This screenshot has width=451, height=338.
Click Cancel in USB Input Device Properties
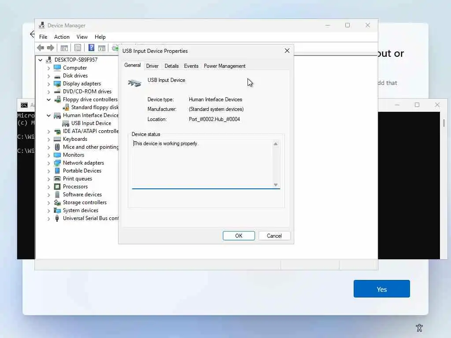tap(274, 236)
